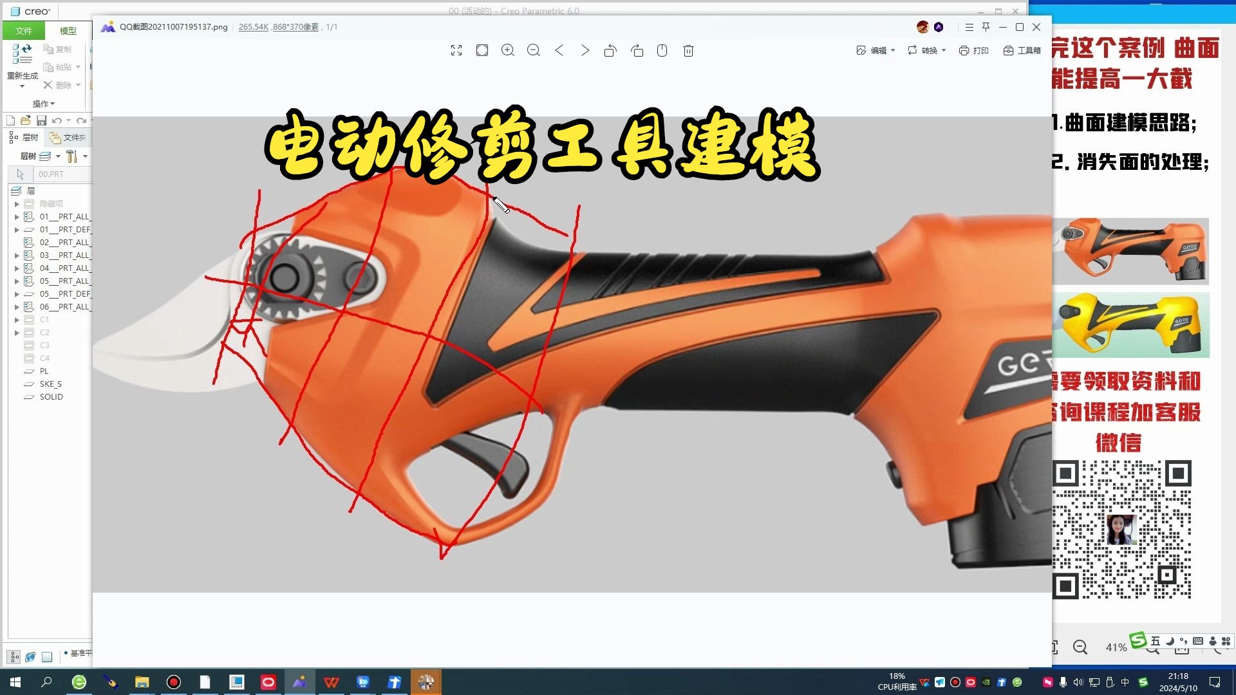1236x695 pixels.
Task: Click zoom out icon beside 41% in right window
Action: (x=1080, y=647)
